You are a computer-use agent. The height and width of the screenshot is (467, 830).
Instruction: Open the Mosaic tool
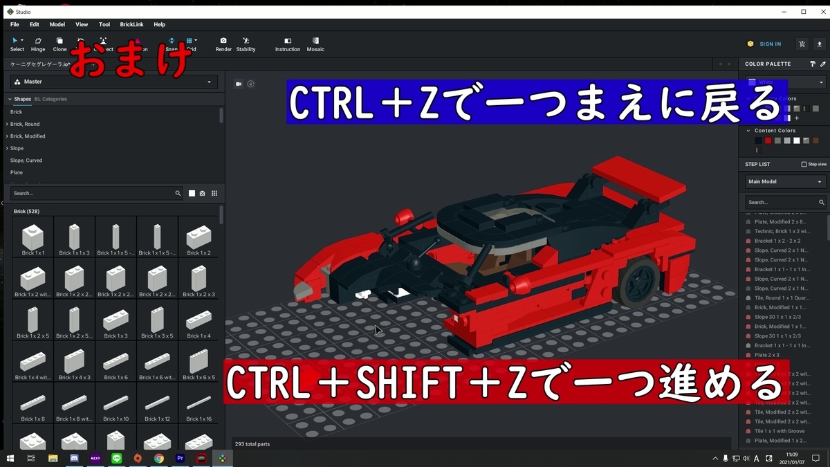[x=315, y=44]
